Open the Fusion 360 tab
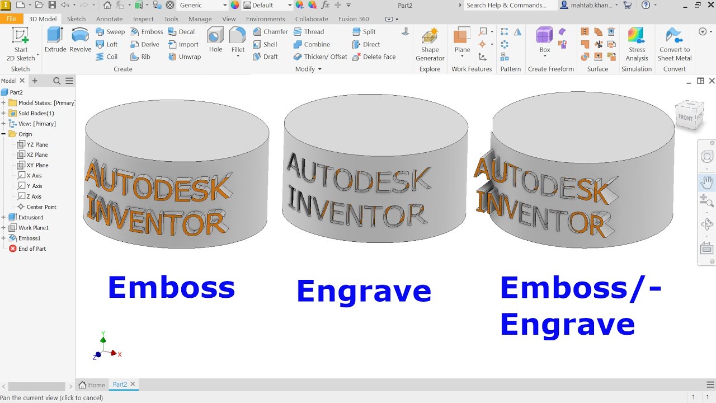Screen dimensions: 716x403 tap(354, 19)
